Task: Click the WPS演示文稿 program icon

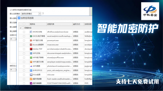Action: point(31,62)
